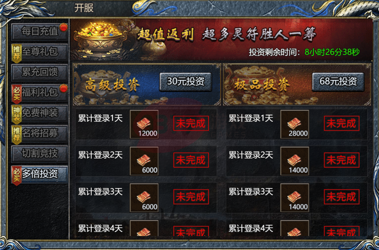Select the 福利礼包 tab

[39, 93]
